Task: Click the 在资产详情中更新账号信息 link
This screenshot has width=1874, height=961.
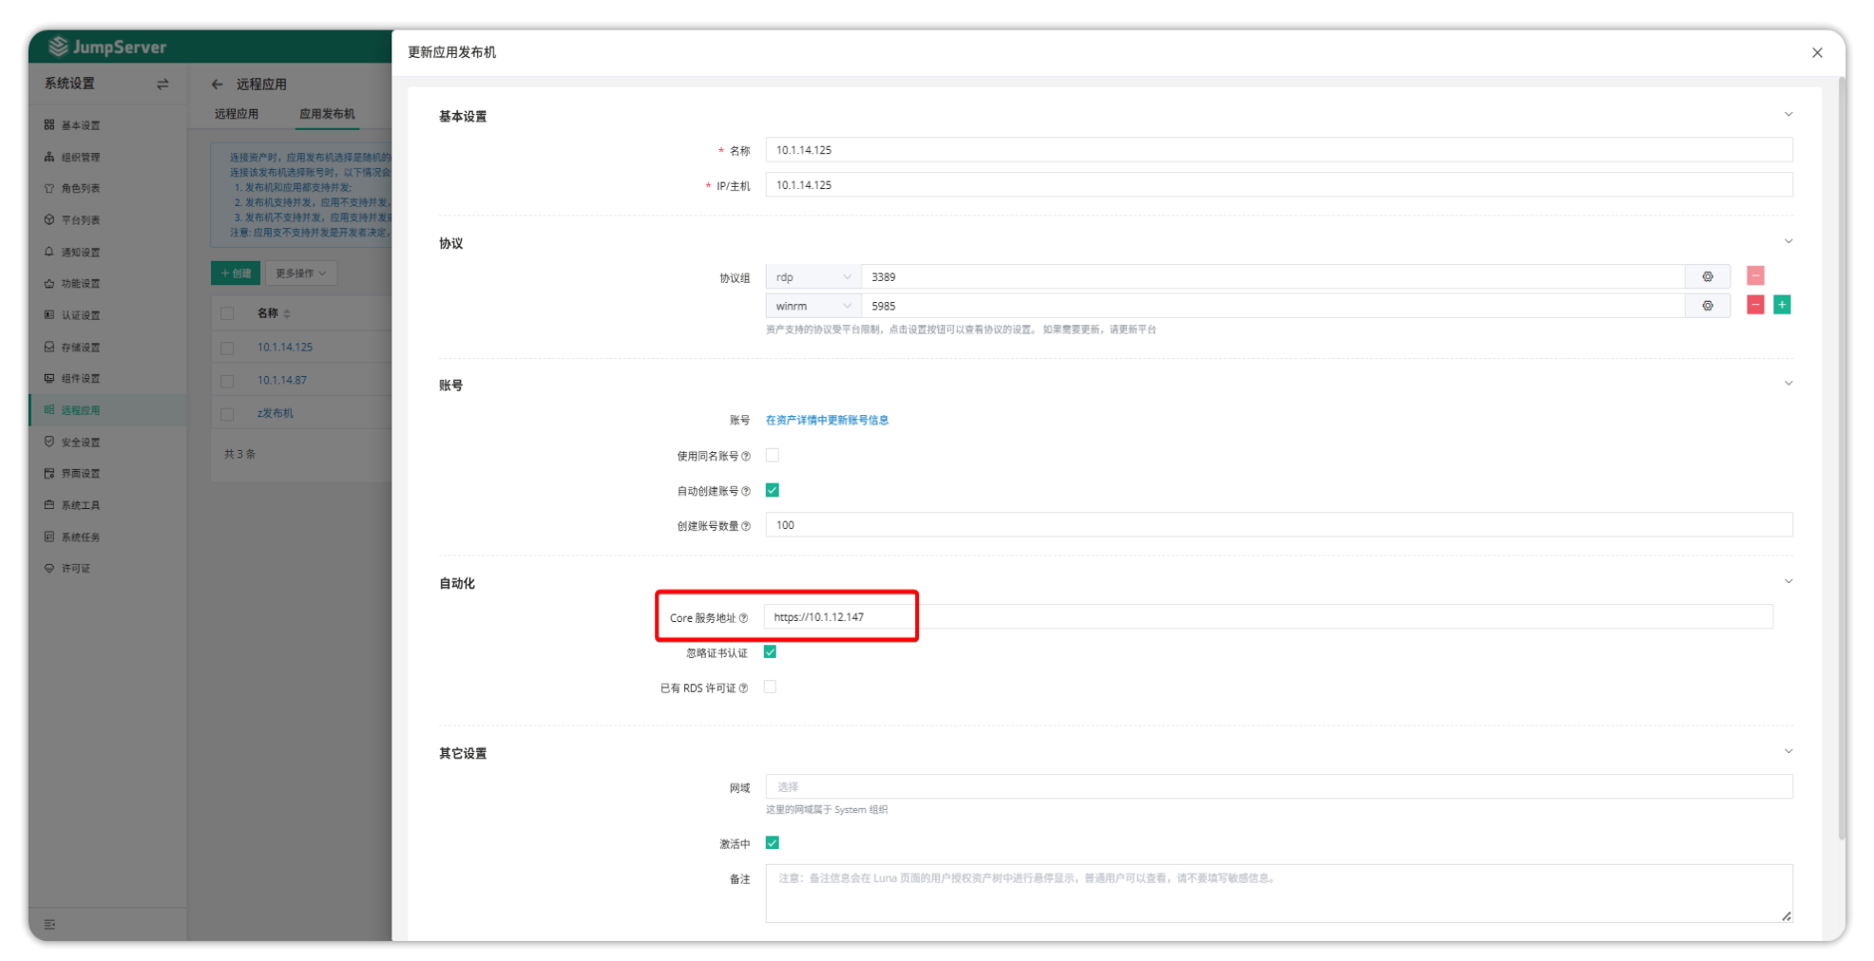Action: pos(827,420)
